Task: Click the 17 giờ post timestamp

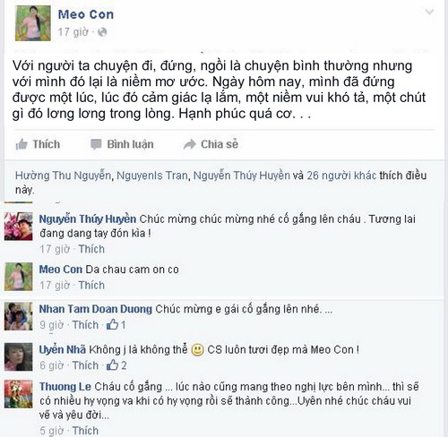Action: pos(73,32)
